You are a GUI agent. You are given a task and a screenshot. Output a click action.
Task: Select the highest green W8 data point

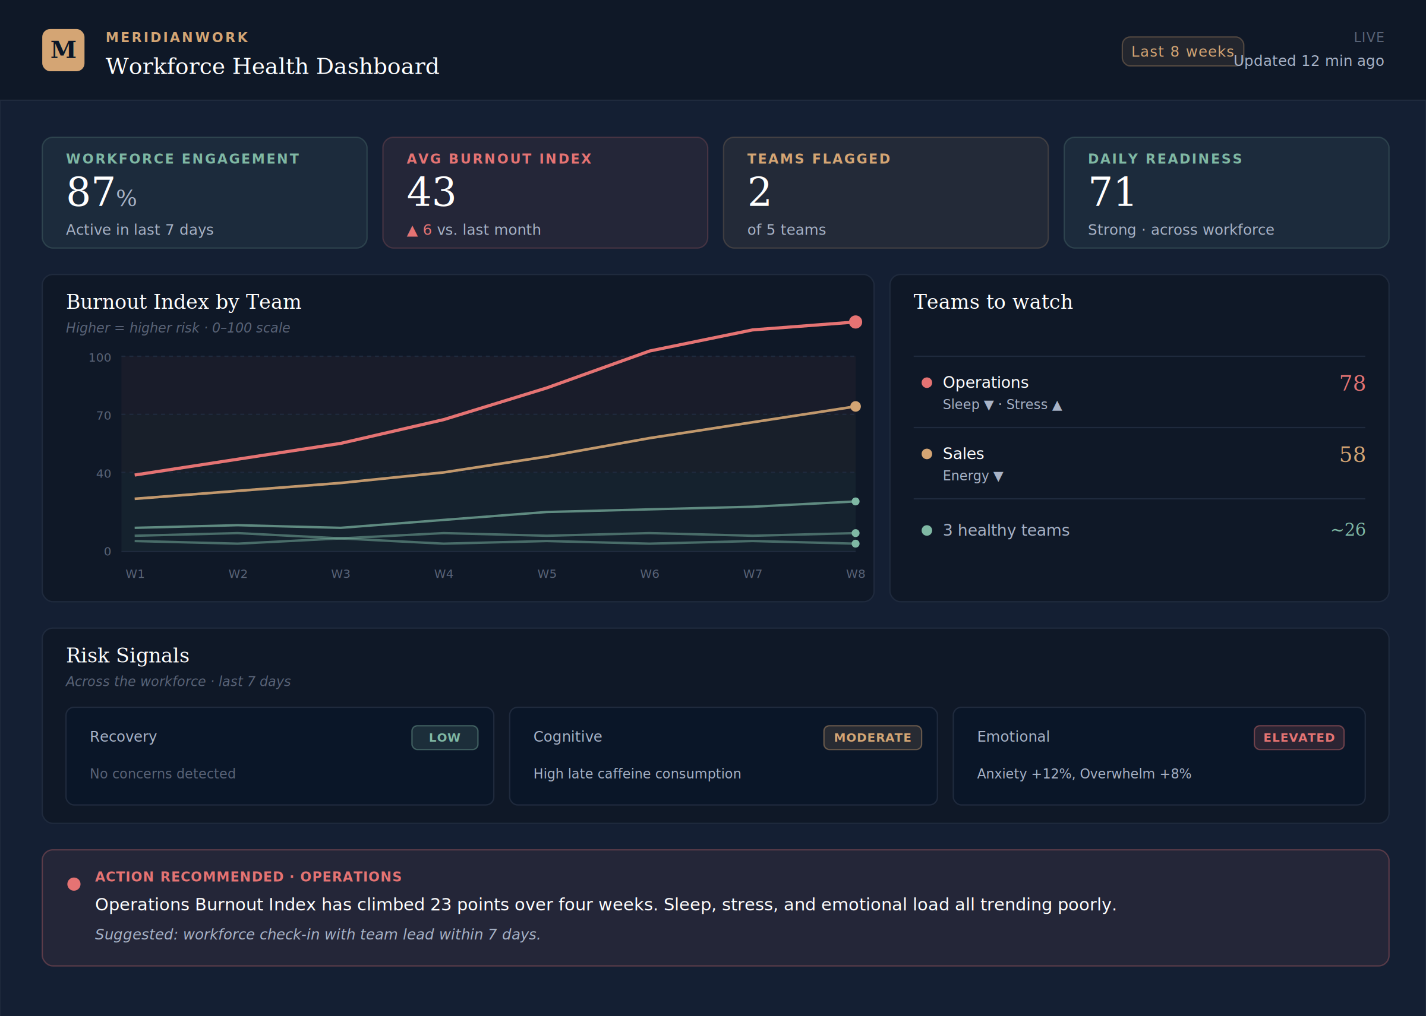pos(856,502)
